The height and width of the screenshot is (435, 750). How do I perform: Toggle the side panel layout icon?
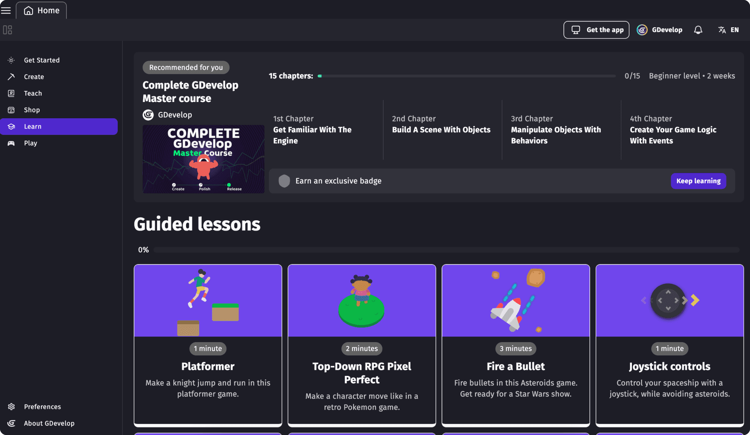[8, 30]
